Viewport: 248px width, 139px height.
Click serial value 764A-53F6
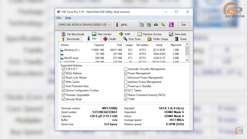(x=159, y=54)
